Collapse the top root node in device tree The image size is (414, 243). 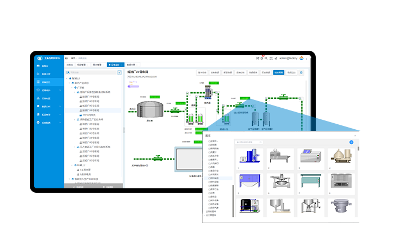click(67, 78)
